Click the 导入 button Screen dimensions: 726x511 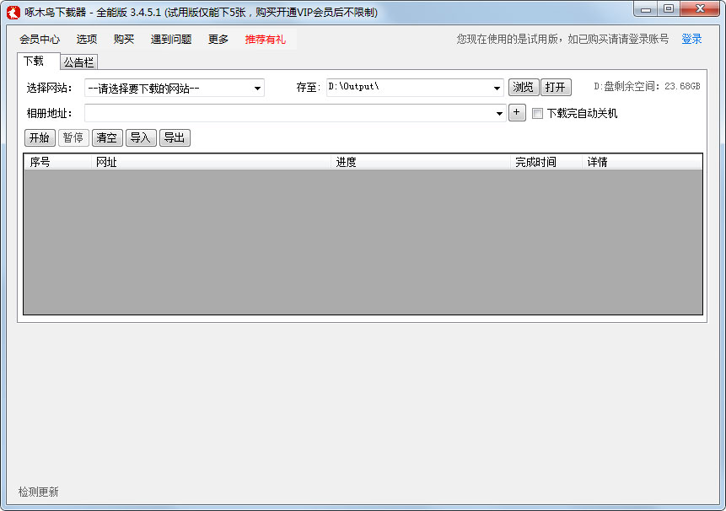click(141, 137)
